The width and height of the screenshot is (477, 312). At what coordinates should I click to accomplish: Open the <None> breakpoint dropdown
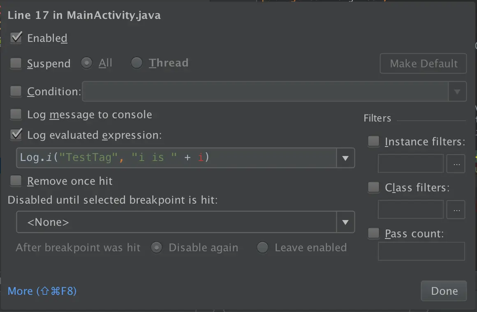coord(345,223)
